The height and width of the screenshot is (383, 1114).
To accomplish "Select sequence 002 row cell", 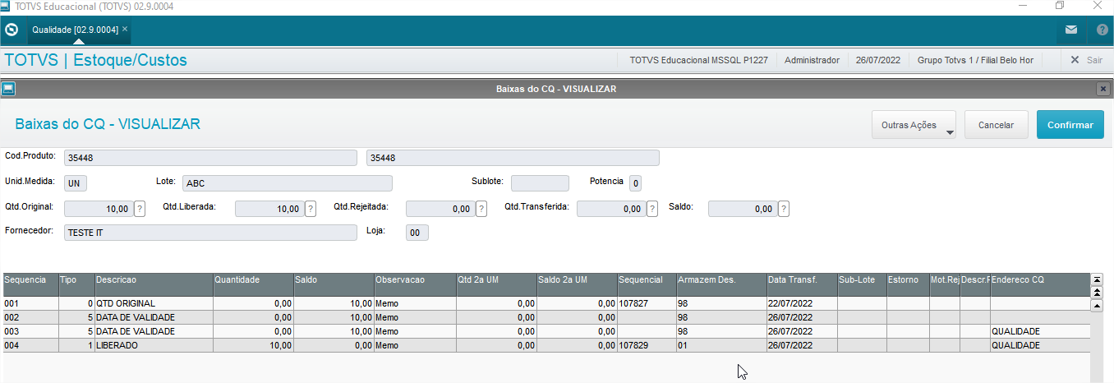I will coord(30,317).
